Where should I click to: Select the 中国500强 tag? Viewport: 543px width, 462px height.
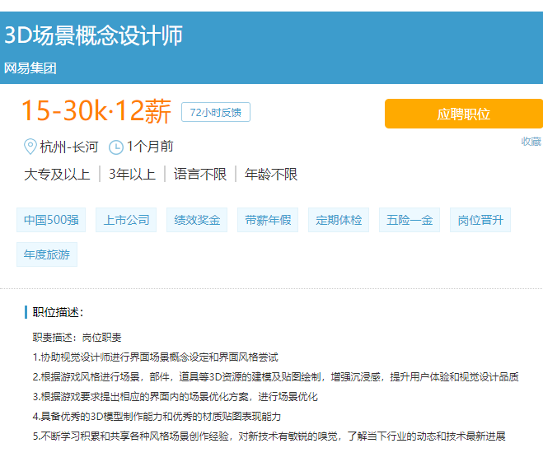point(51,220)
